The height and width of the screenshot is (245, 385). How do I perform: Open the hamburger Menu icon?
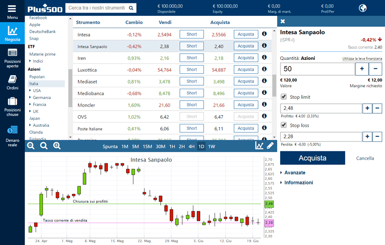click(12, 9)
